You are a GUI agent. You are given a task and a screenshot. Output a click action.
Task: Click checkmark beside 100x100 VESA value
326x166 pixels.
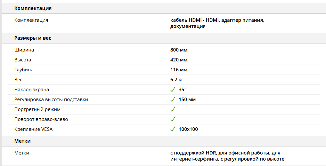point(173,129)
